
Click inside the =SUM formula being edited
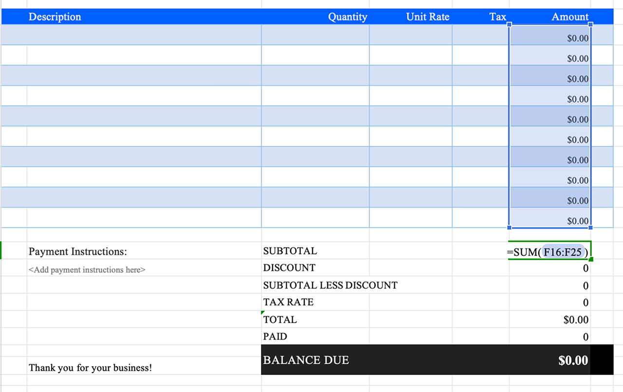click(x=523, y=252)
